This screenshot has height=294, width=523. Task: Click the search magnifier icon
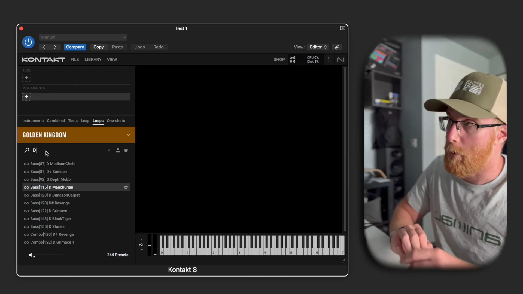click(x=26, y=150)
